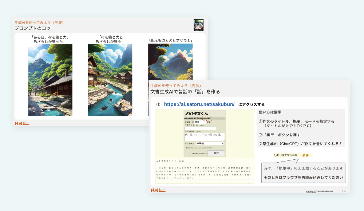Click the 作文のタイトル text input
The image size is (364, 211).
click(200, 128)
